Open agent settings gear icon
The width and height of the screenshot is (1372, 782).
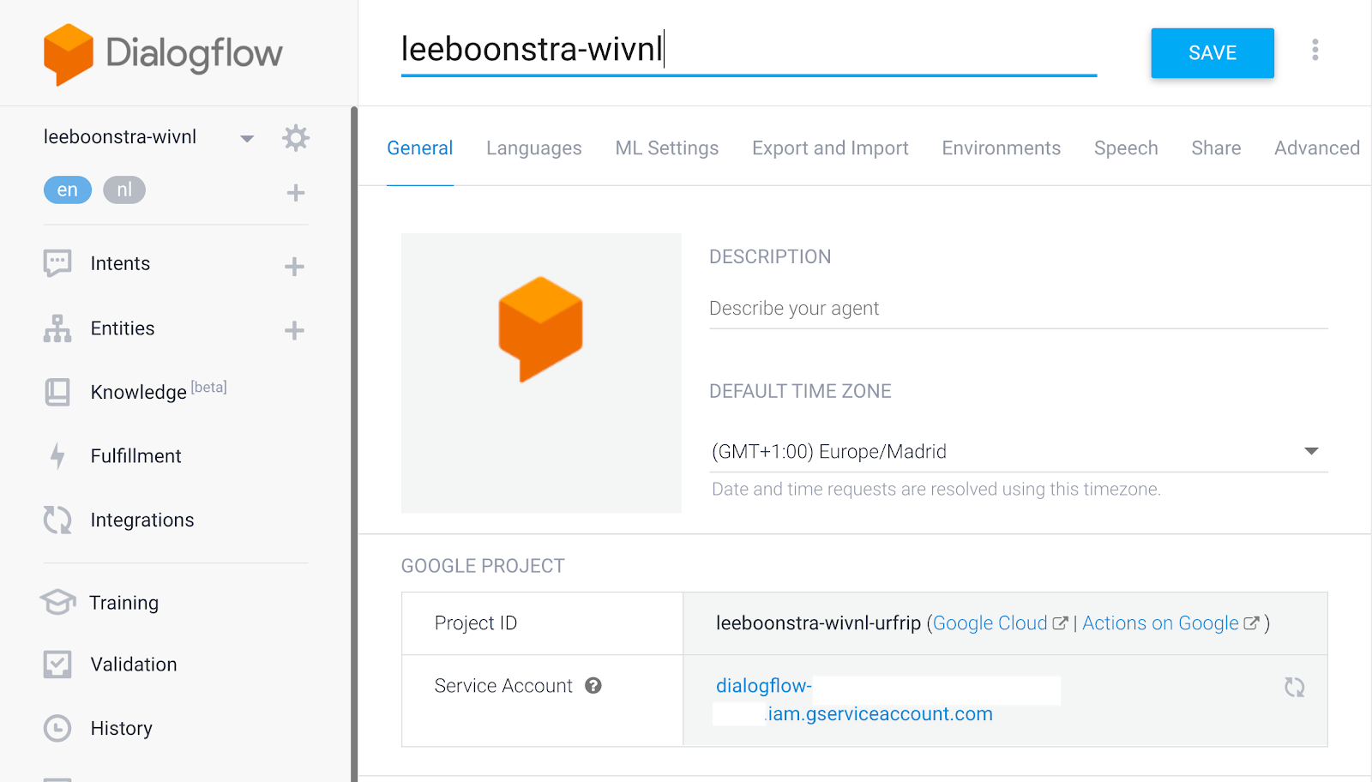coord(295,138)
